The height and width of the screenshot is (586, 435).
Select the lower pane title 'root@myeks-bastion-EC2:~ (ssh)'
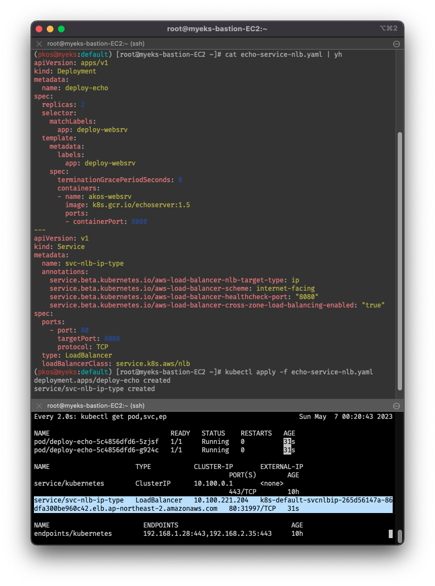tap(96, 406)
